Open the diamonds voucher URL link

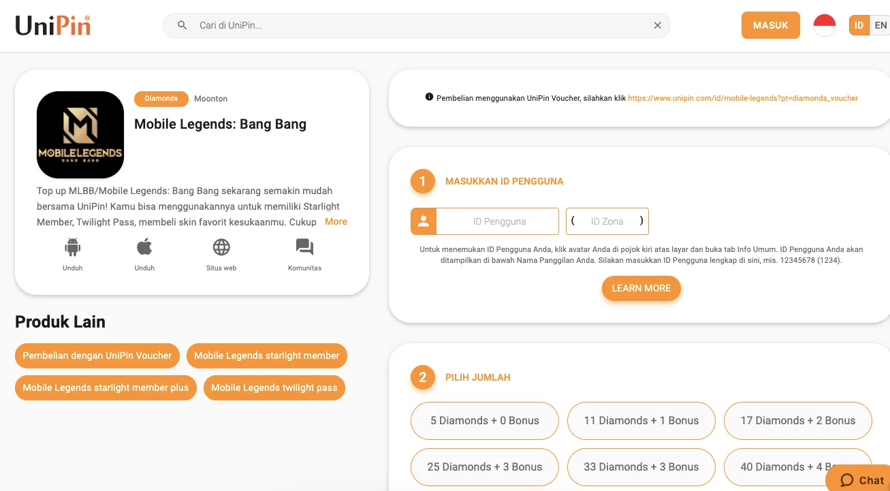point(743,98)
